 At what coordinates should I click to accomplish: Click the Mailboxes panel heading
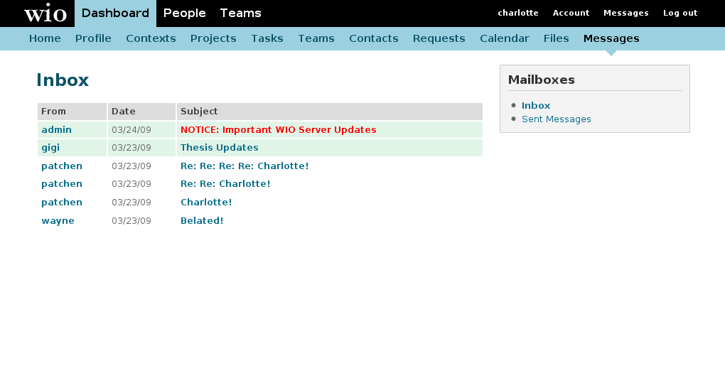541,80
